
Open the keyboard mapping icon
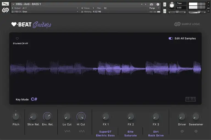191,99
